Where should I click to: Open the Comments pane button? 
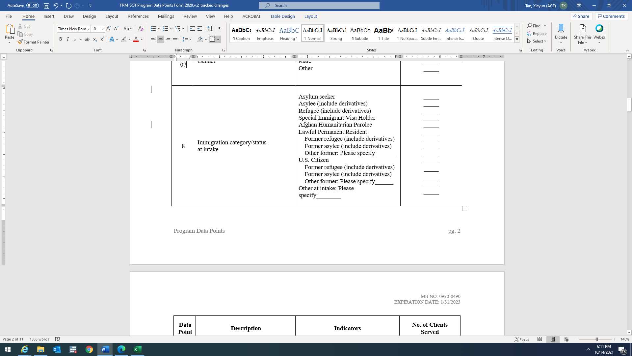point(611,16)
